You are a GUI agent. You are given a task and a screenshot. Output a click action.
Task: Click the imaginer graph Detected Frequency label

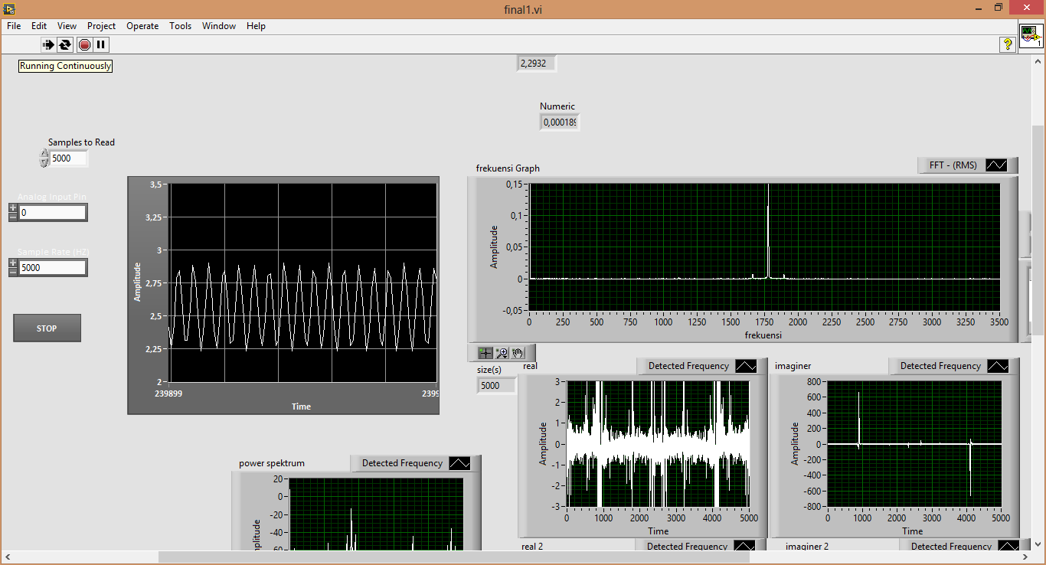(x=940, y=366)
